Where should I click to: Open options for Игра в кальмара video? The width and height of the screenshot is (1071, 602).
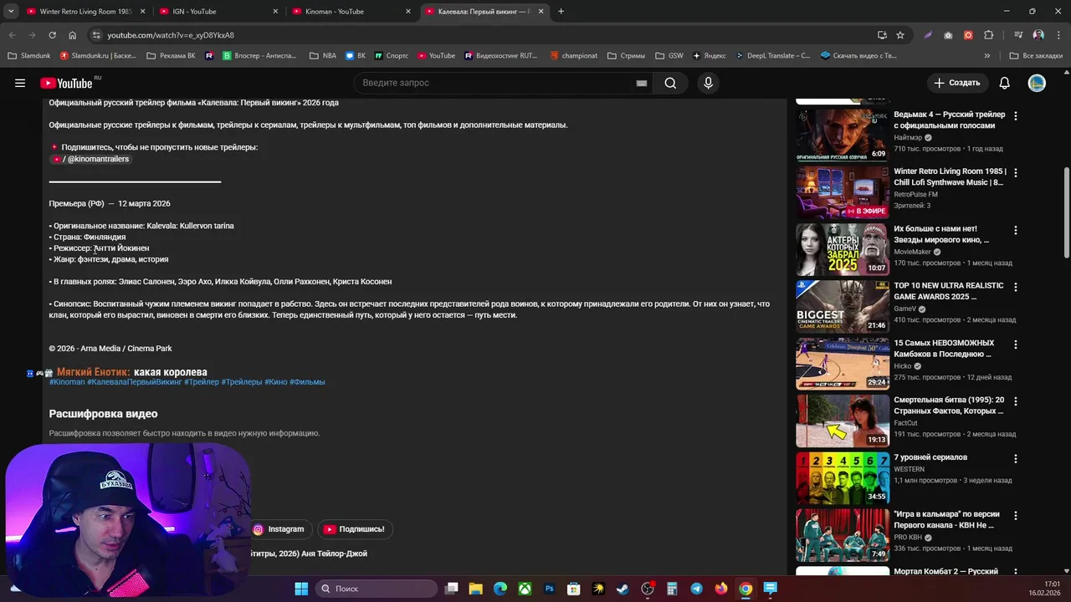(1016, 515)
